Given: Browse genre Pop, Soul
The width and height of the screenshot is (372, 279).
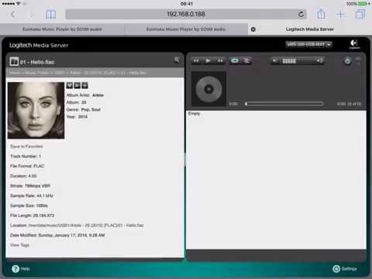Looking at the screenshot, I should pos(91,109).
